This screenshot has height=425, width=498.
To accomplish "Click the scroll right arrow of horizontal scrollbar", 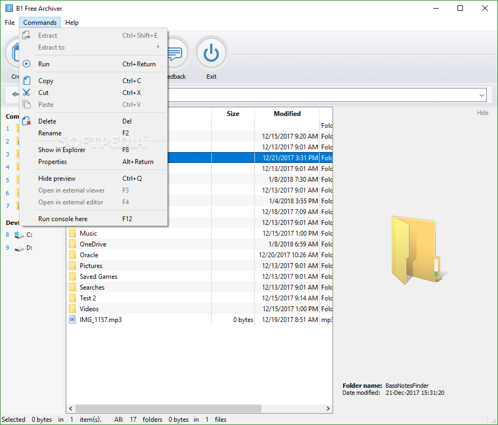I will pyautogui.click(x=328, y=408).
